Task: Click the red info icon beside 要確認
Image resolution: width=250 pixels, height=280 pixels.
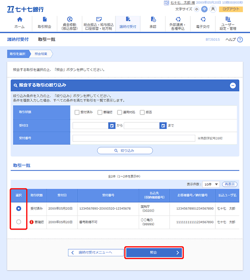Action: click(32, 222)
